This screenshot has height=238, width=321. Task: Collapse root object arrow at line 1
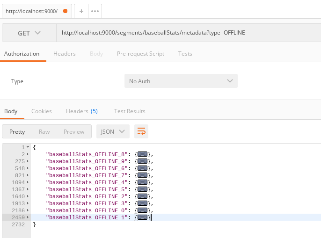(28, 147)
